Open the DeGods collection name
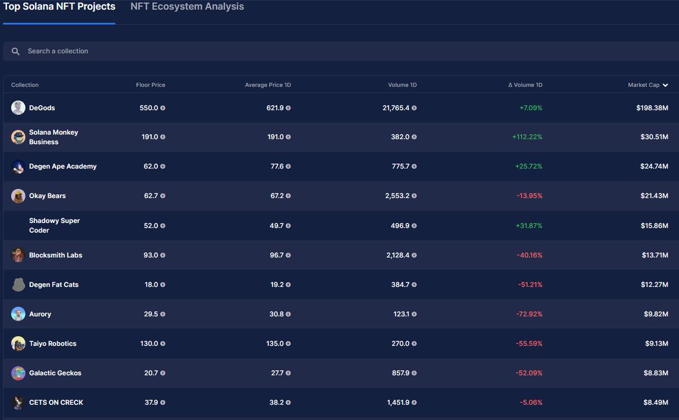 (x=42, y=108)
